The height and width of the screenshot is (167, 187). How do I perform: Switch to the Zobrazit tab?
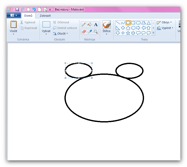click(x=45, y=16)
